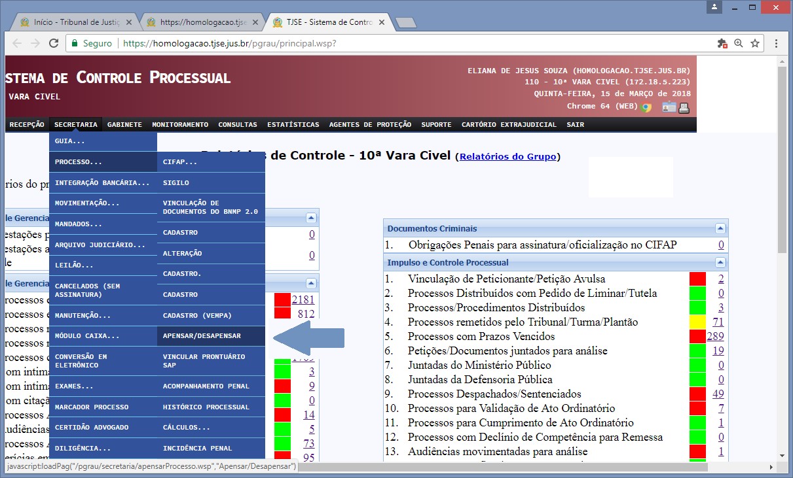Image resolution: width=793 pixels, height=478 pixels.
Task: Reload the page using the refresh icon
Action: pos(54,43)
